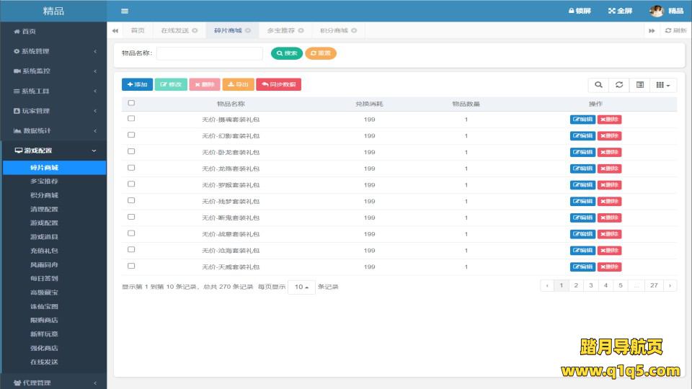Click the 物品名称 search input field
Screen dimensions: 692x389
tap(210, 53)
